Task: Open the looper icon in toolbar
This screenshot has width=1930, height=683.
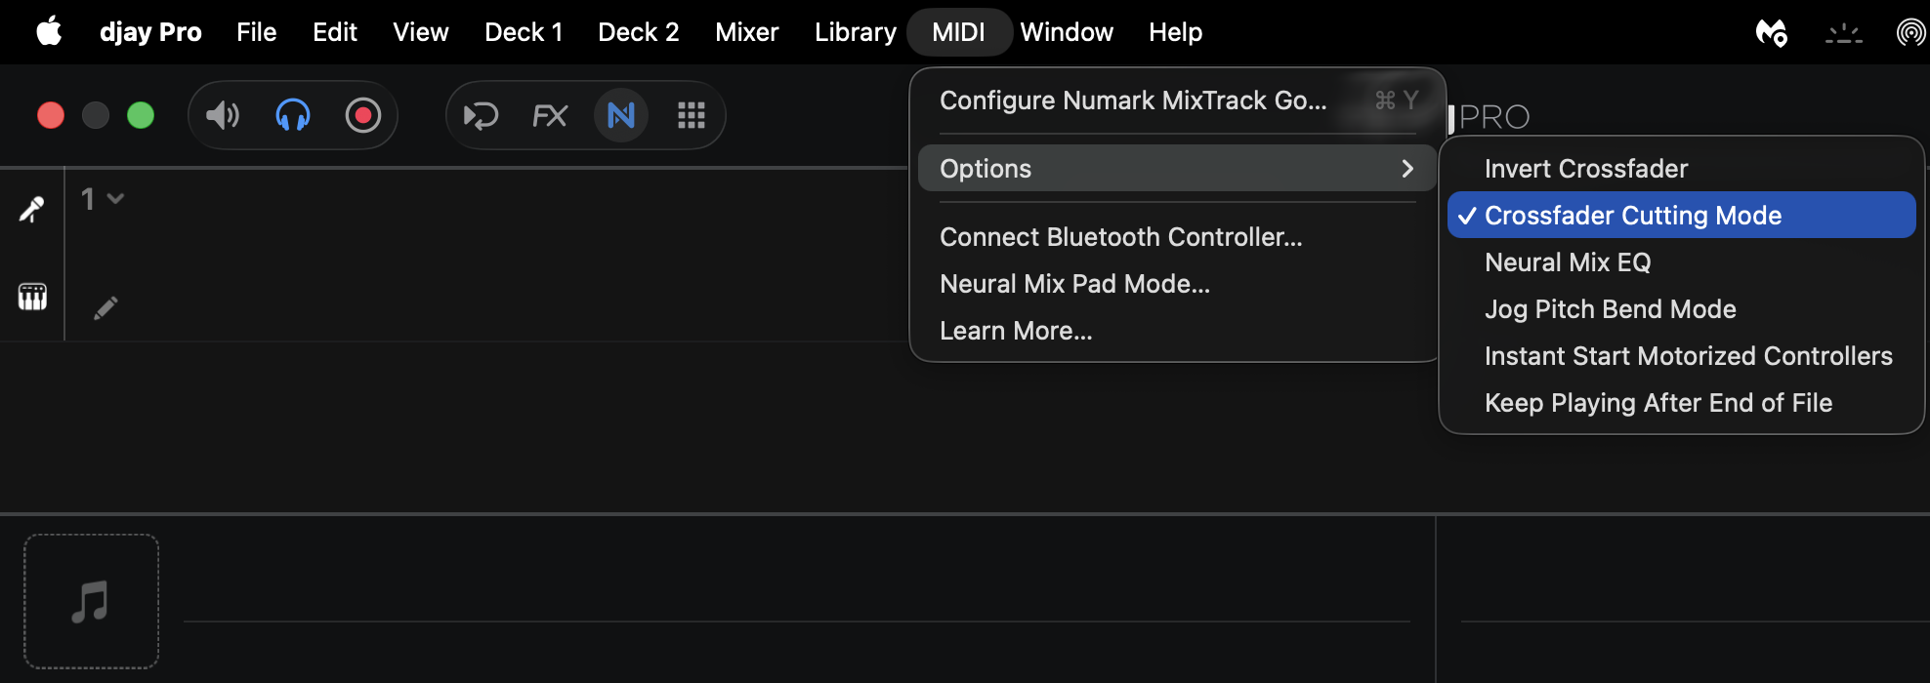Action: [481, 116]
